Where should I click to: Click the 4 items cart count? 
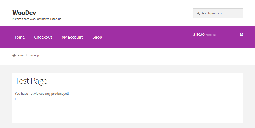click(211, 34)
